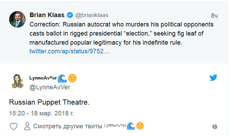Open the tweet info icon

point(215,127)
